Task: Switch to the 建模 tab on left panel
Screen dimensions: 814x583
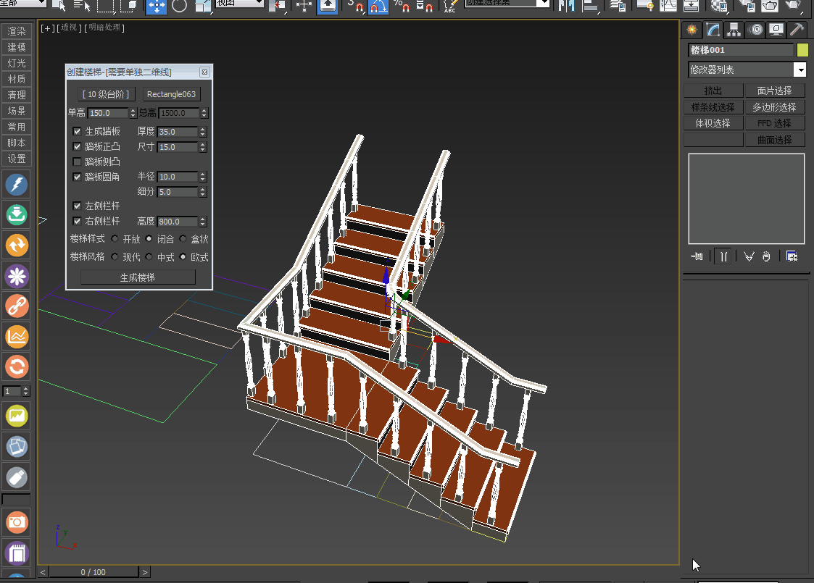Action: (16, 46)
